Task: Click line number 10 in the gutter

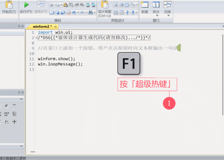Action: coord(31,54)
